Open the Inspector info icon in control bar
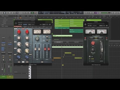Image resolution: width=120 pixels, height=90 pixels. [4, 13]
